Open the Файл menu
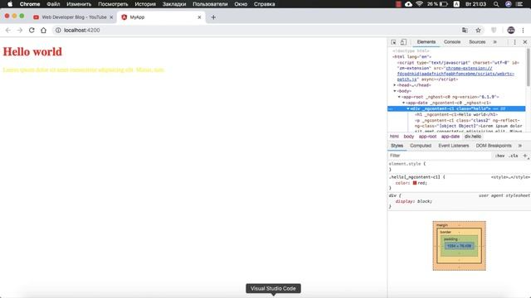 tap(53, 4)
